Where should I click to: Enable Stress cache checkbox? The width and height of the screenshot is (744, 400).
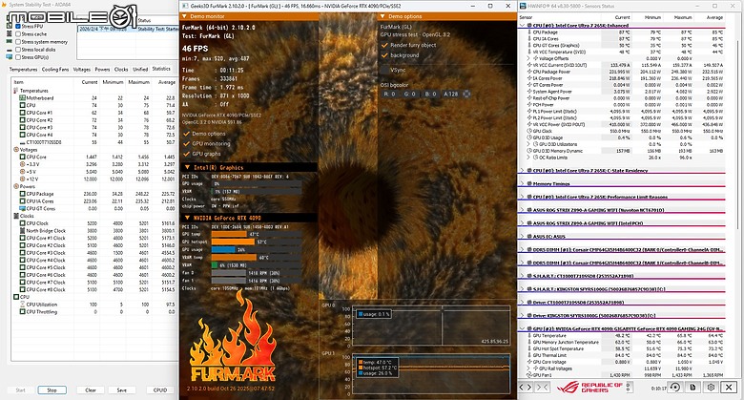(x=18, y=34)
